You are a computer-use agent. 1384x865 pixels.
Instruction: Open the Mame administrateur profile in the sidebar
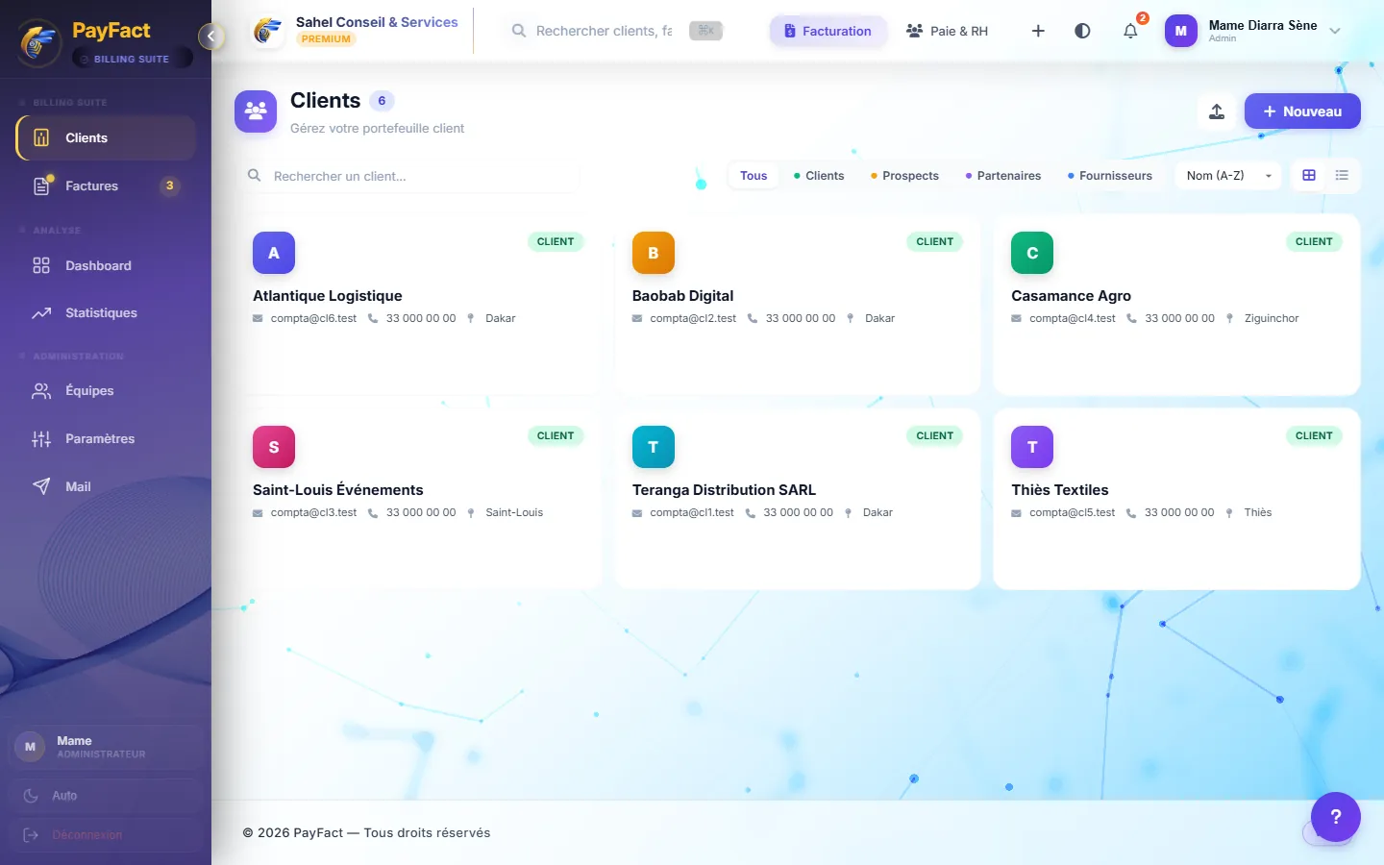point(106,747)
